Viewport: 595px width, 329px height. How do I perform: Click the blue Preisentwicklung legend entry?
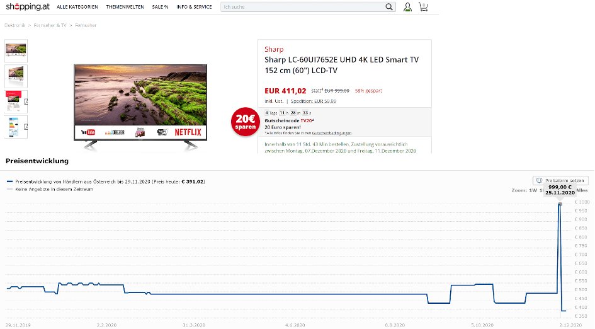106,182
